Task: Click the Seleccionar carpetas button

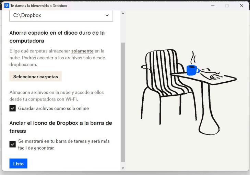Action: (36, 77)
